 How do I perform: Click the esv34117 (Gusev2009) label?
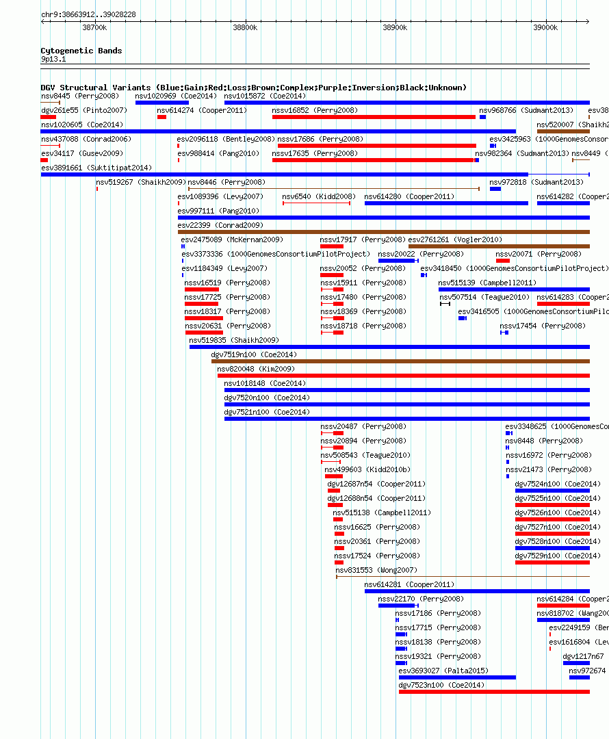(82, 154)
